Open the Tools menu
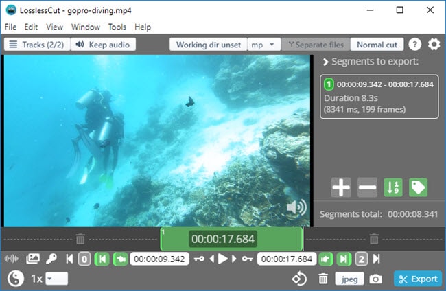Image resolution: width=446 pixels, height=291 pixels. 117,27
